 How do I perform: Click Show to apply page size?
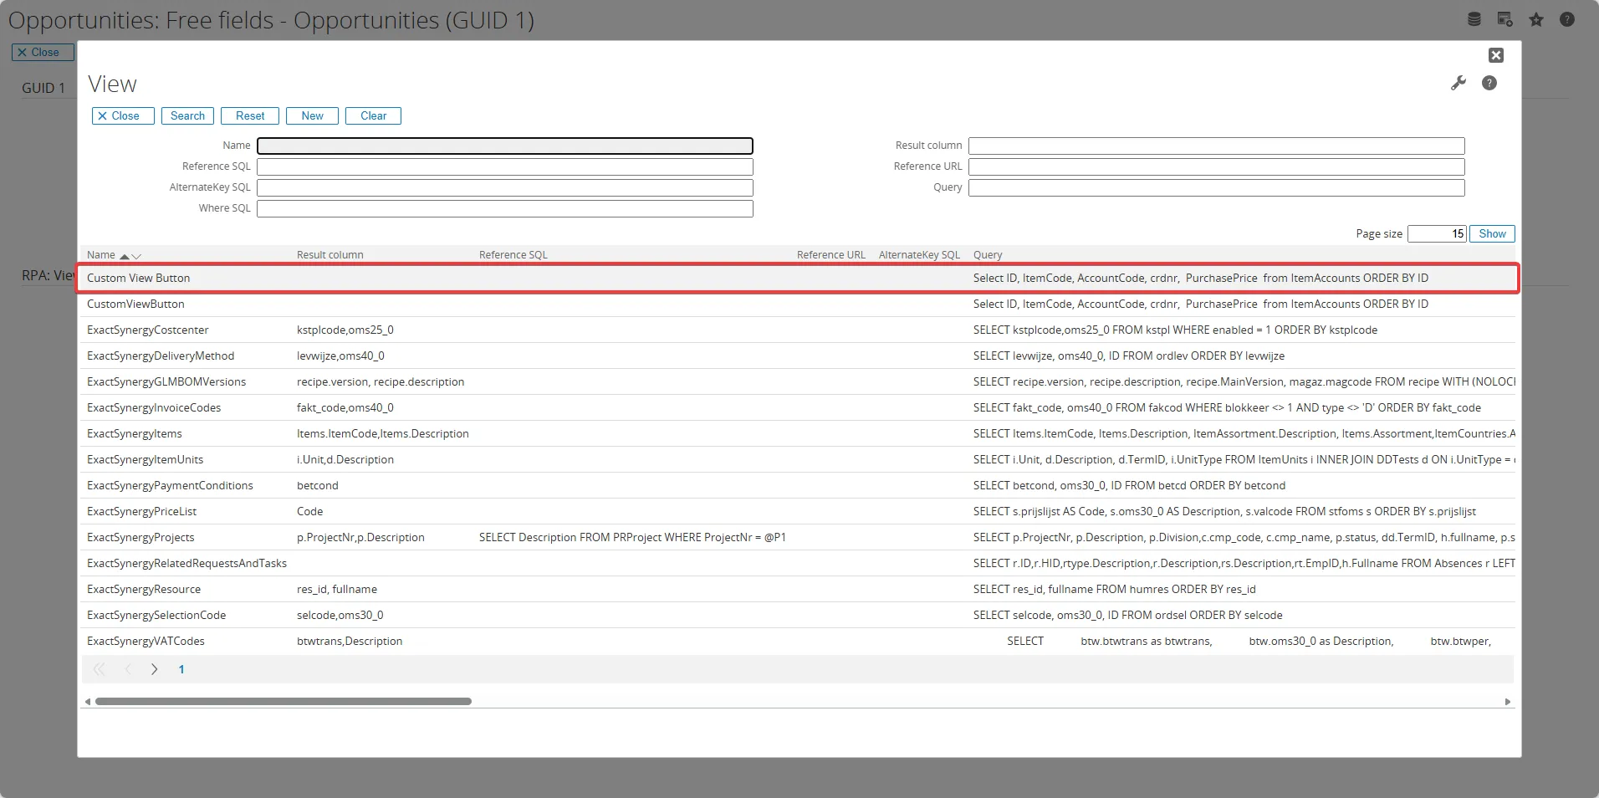pyautogui.click(x=1492, y=234)
